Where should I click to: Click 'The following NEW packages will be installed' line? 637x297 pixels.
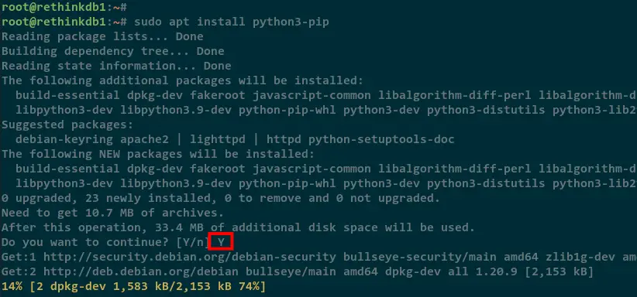(158, 154)
